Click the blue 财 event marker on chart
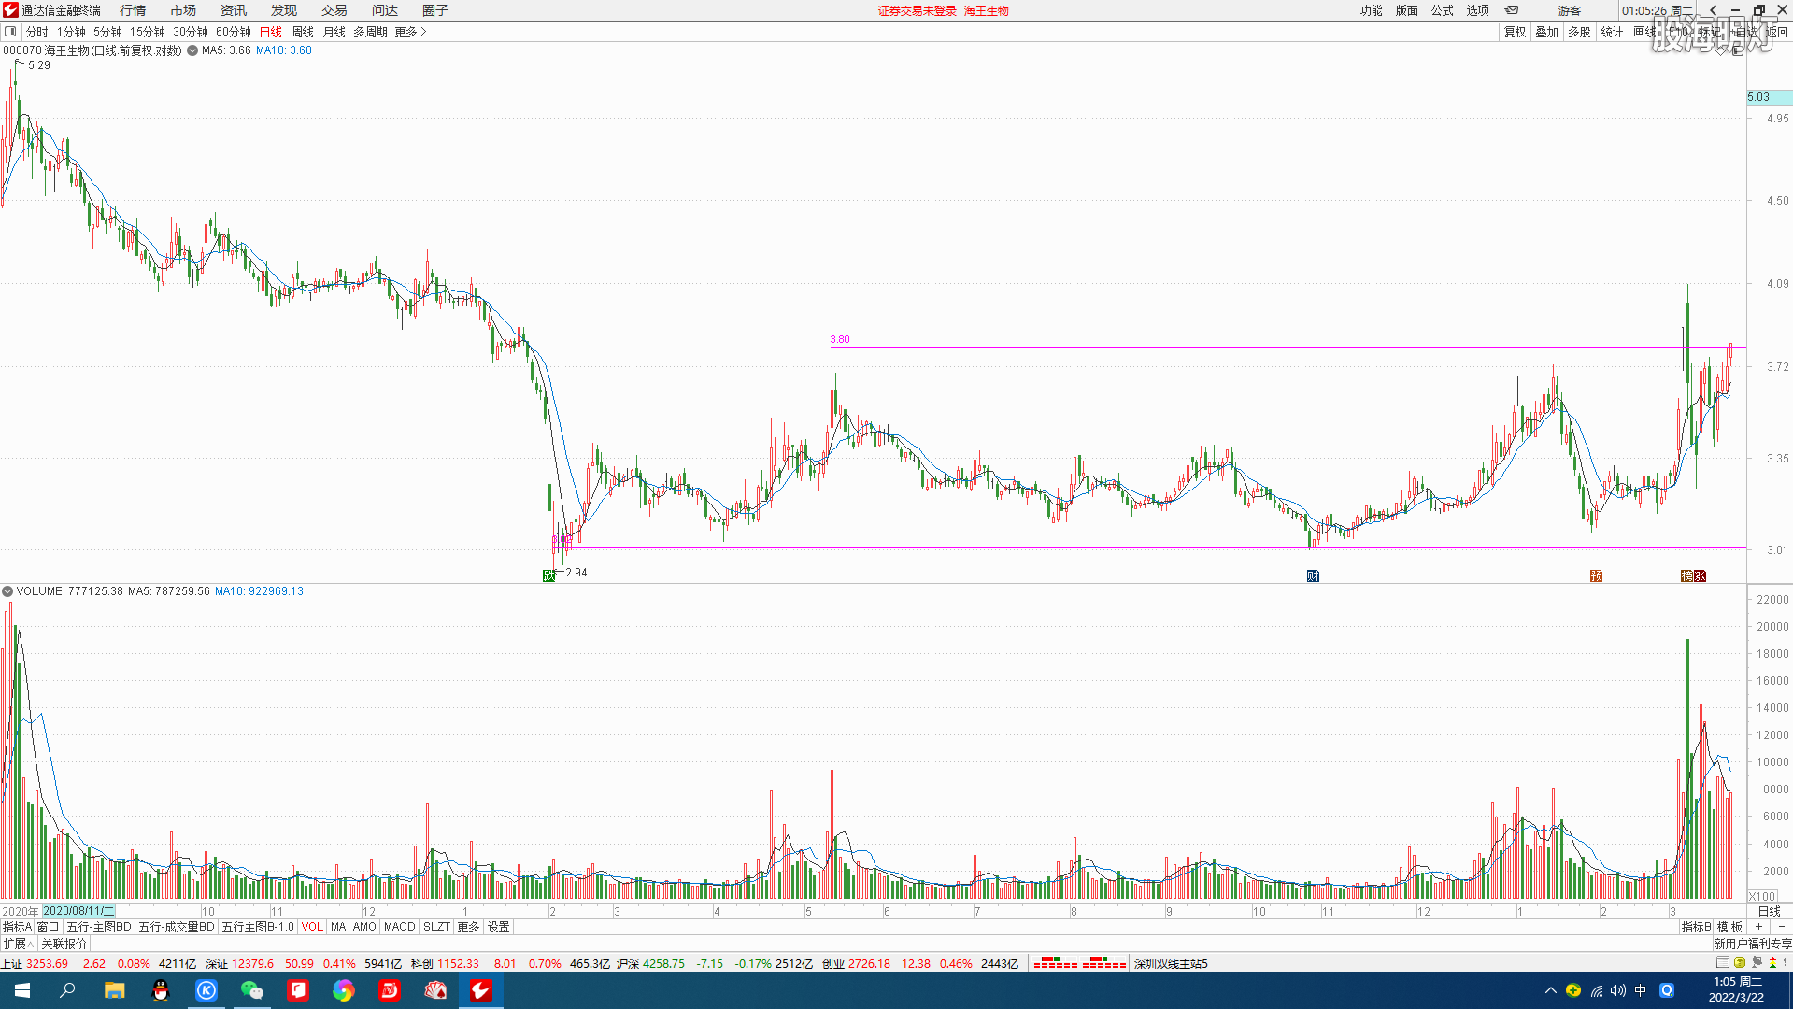The width and height of the screenshot is (1793, 1009). pyautogui.click(x=1313, y=576)
